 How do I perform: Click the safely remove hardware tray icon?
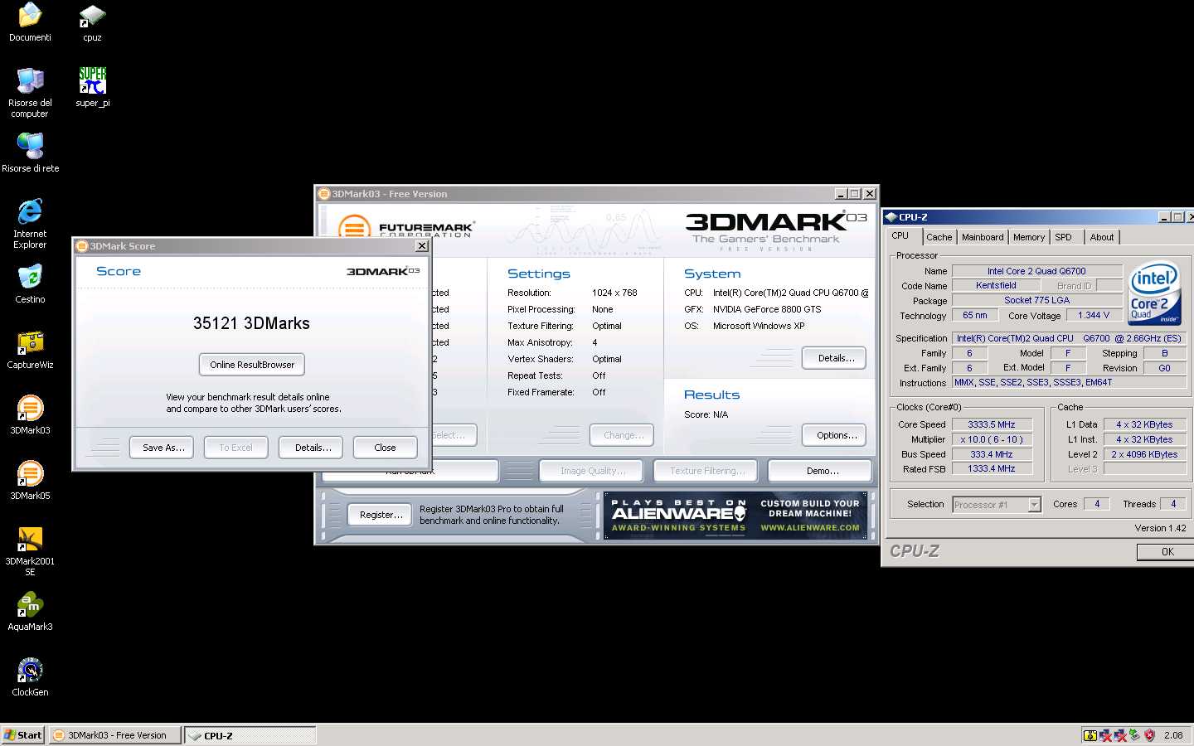coord(1134,735)
